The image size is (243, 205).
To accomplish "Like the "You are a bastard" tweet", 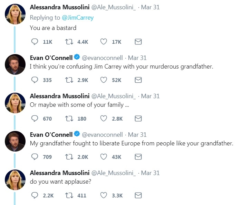I will tap(104, 42).
